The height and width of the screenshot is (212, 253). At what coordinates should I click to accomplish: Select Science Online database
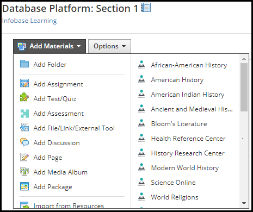coord(173,183)
